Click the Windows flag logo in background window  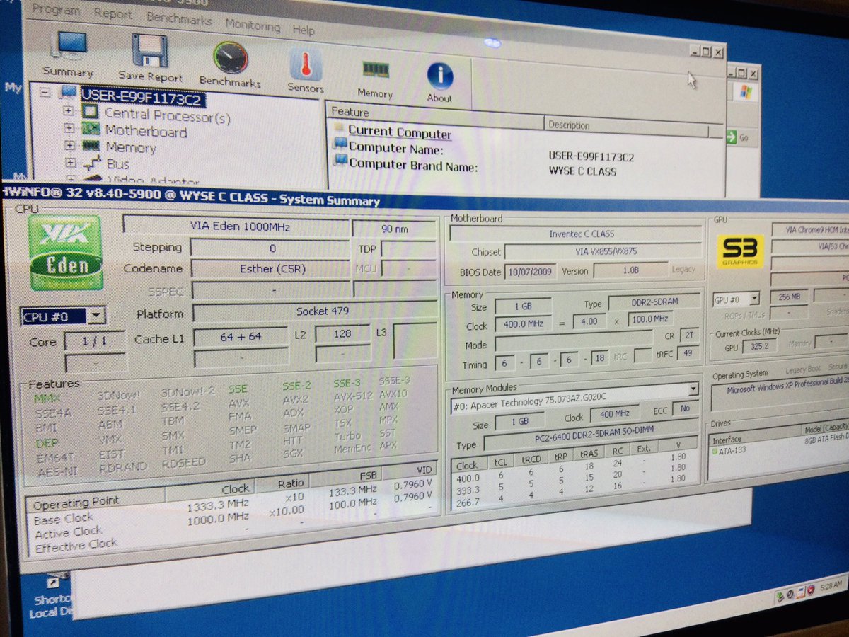click(x=744, y=91)
